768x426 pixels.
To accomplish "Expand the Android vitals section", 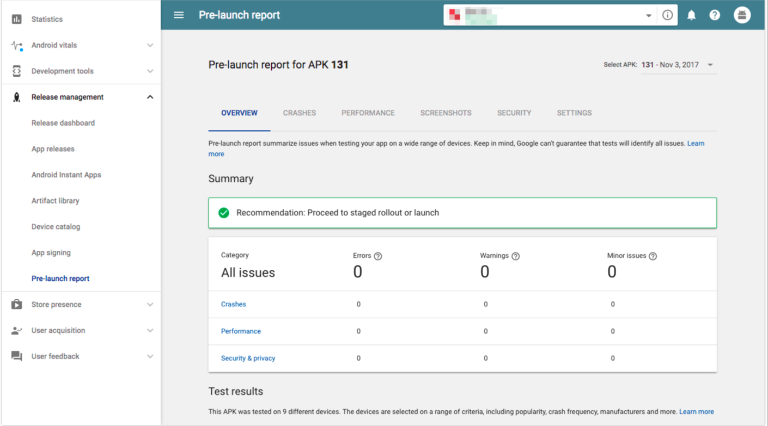I will [150, 45].
